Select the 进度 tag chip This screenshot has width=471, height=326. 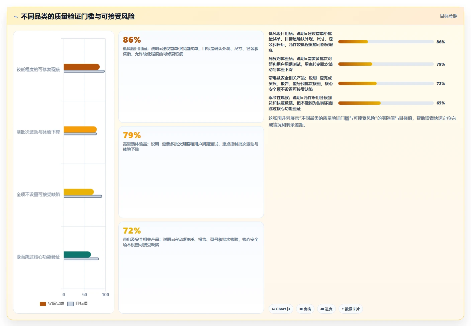326,309
